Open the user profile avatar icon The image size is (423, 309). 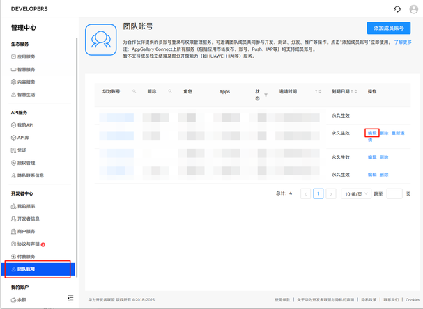[x=413, y=9]
